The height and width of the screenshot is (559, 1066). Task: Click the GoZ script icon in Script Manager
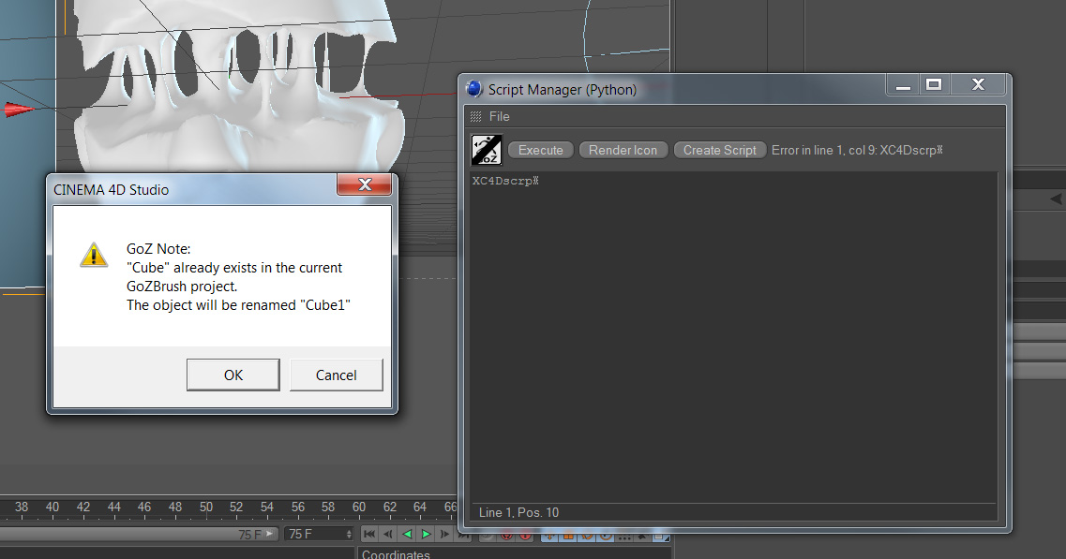click(x=487, y=150)
